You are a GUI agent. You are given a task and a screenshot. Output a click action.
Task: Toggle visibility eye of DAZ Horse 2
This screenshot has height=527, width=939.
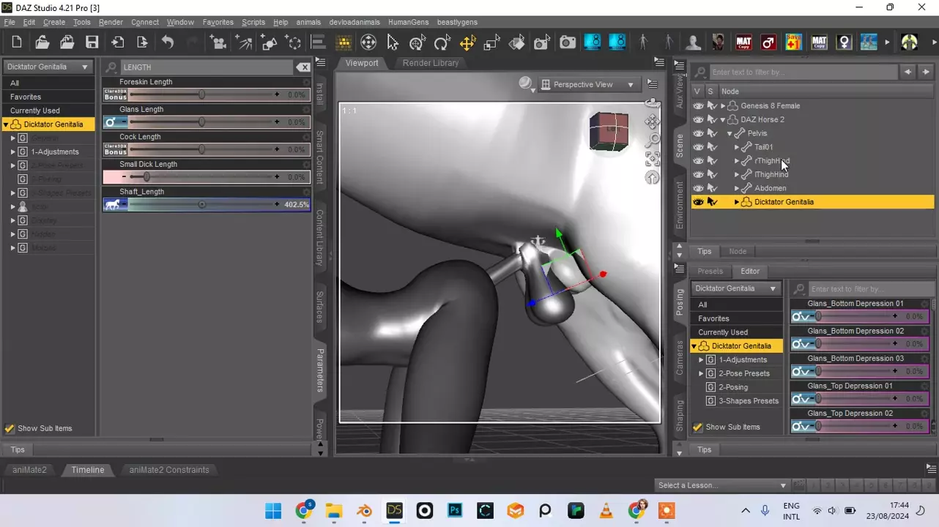point(698,119)
